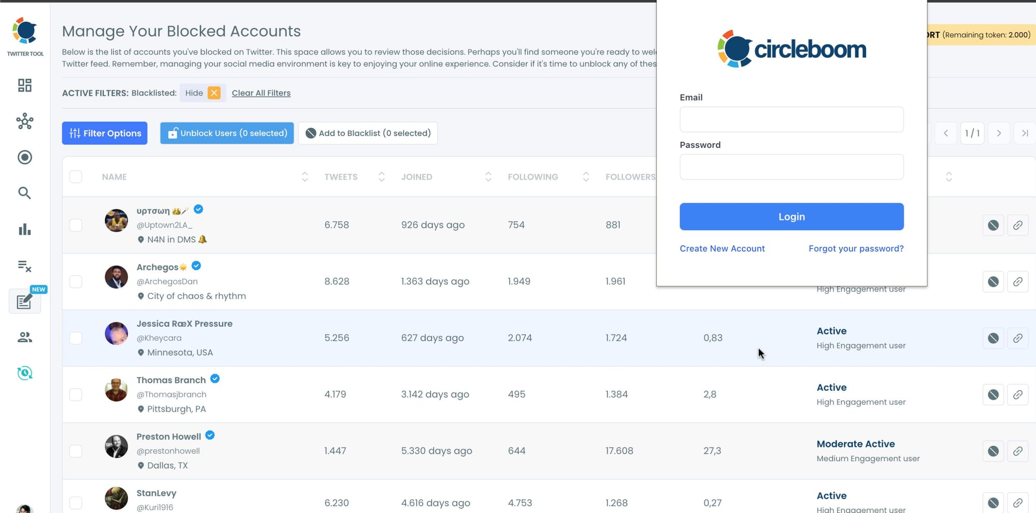Open the analytics bar chart sidebar icon
Viewport: 1036px width, 513px height.
click(x=24, y=229)
